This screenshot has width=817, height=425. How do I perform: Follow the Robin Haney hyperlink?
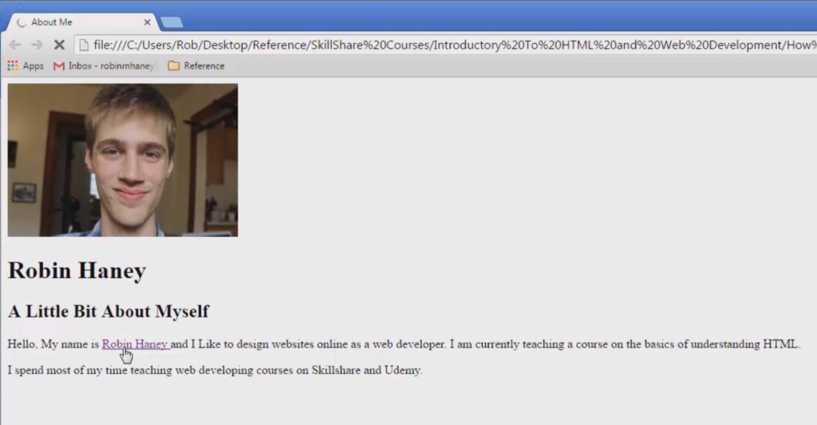pyautogui.click(x=136, y=344)
